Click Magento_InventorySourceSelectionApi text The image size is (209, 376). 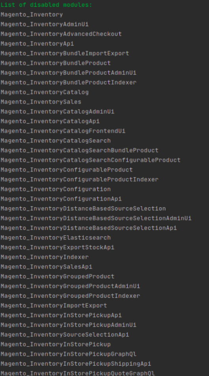coord(65,334)
